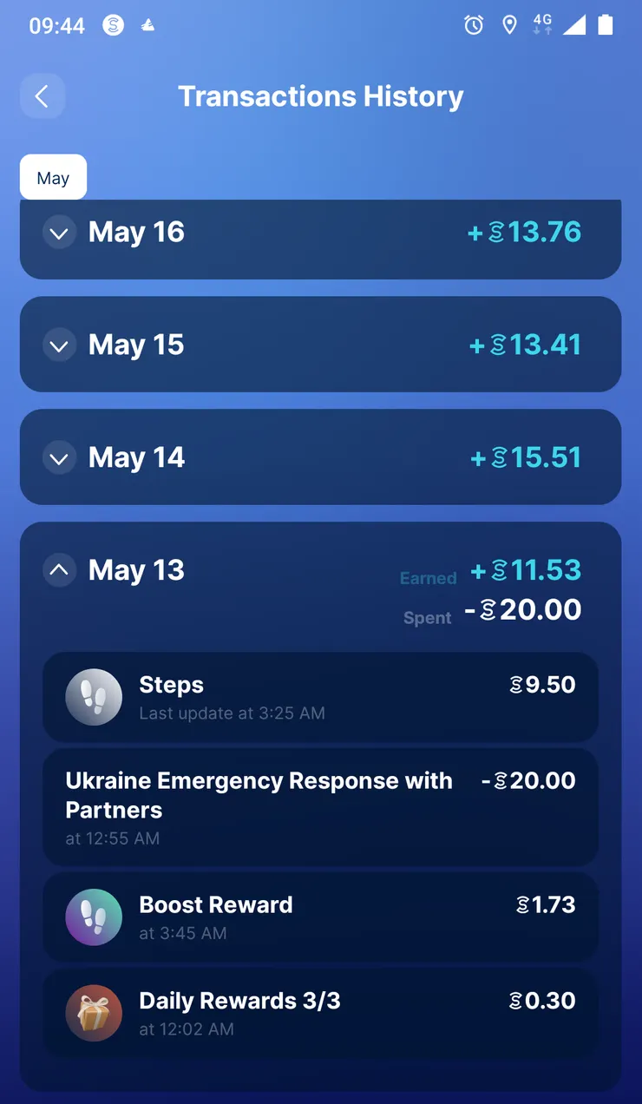
Task: Tap the Steps footprints icon
Action: (94, 697)
